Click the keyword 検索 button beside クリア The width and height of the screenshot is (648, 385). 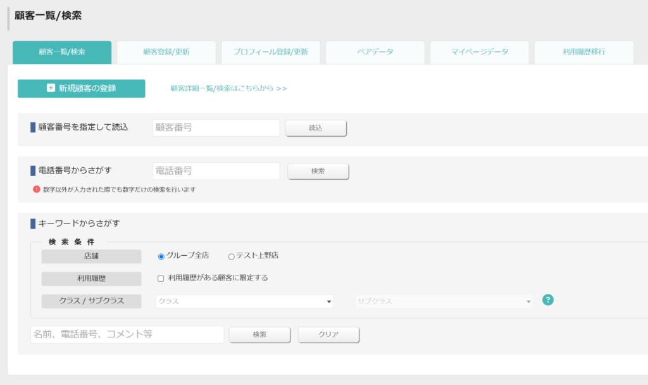tap(259, 334)
